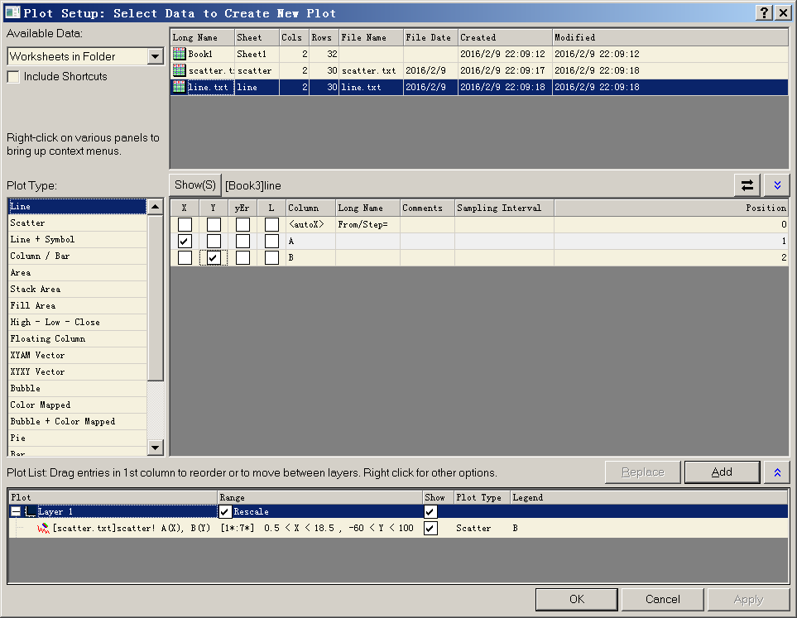Viewport: 797px width, 618px height.
Task: Select Line plot type
Action: pyautogui.click(x=77, y=206)
